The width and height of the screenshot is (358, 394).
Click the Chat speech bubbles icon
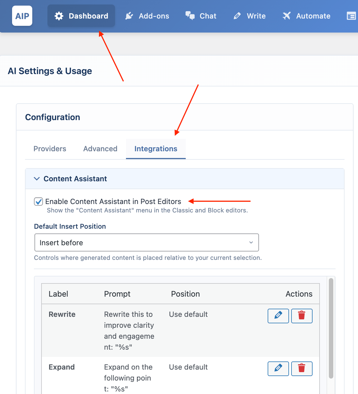(x=190, y=16)
